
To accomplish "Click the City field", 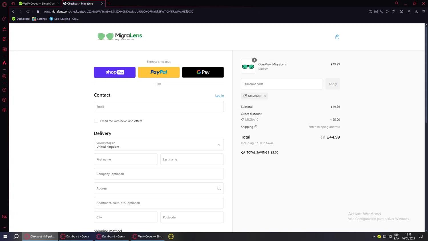I will [x=126, y=217].
